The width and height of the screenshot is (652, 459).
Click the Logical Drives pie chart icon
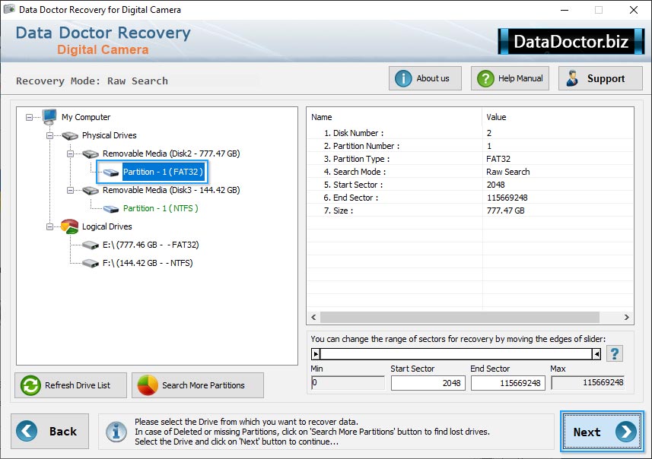69,226
